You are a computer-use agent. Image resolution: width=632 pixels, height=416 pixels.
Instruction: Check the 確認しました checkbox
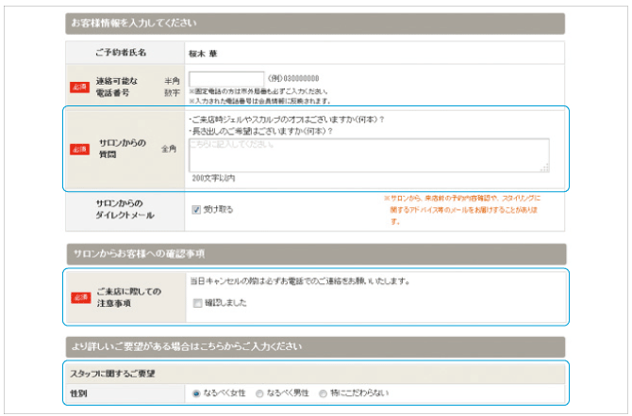[197, 303]
